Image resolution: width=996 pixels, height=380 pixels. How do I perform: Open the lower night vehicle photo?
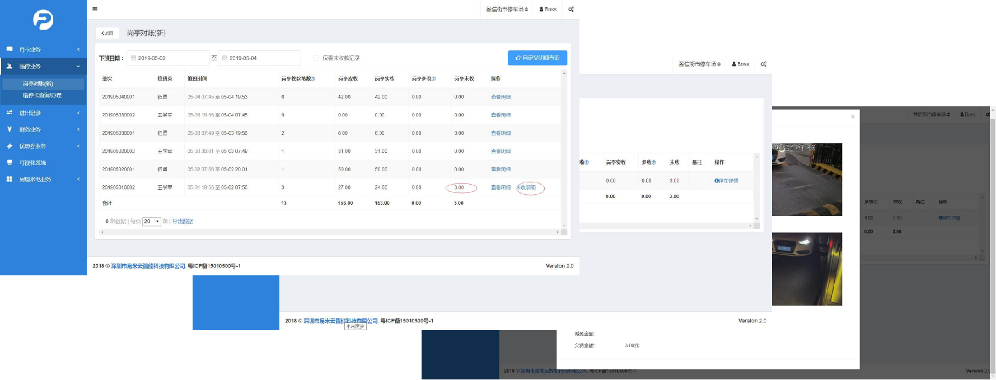click(x=807, y=269)
